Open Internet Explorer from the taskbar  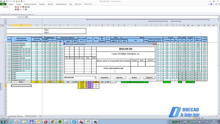click(x=10, y=122)
